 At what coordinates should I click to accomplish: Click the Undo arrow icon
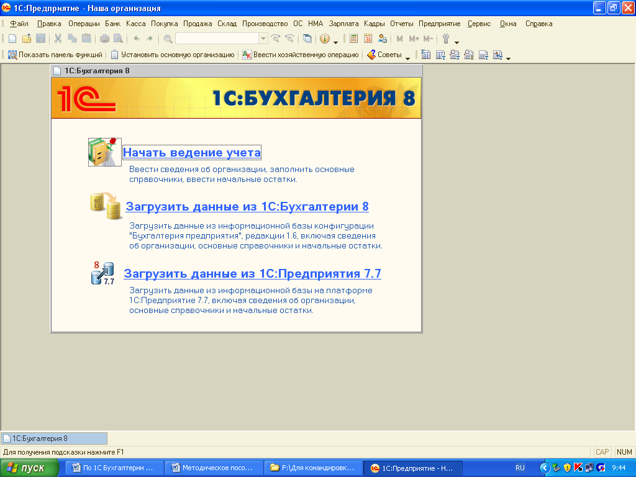(x=137, y=39)
